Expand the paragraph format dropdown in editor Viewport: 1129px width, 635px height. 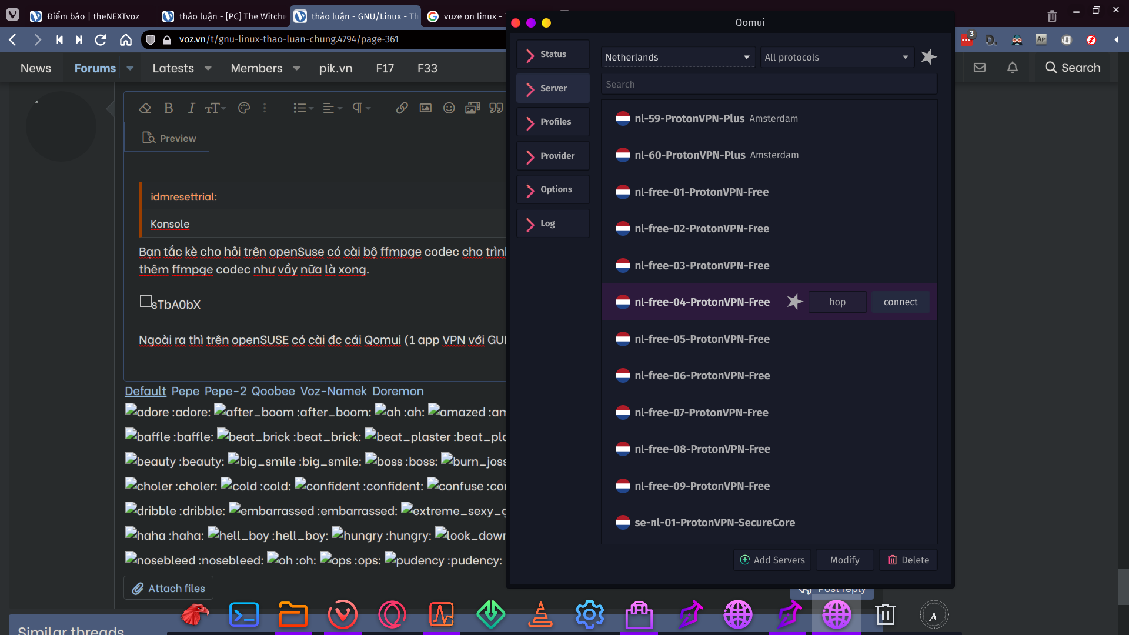361,108
